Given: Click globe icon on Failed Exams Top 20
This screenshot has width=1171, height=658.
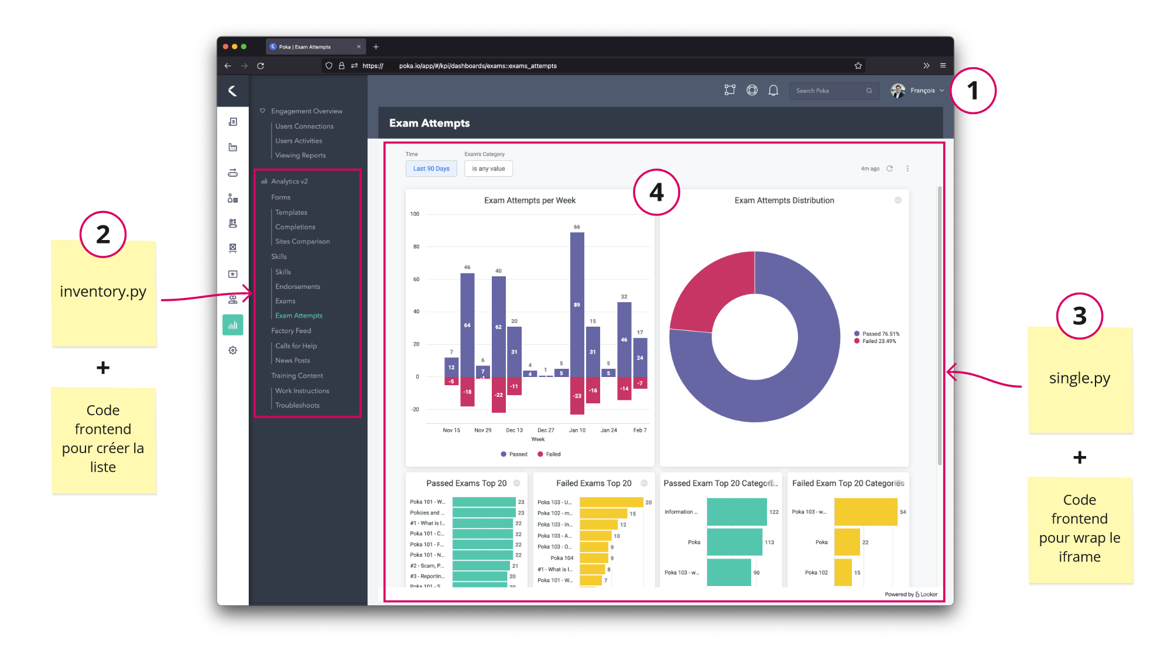Looking at the screenshot, I should pyautogui.click(x=644, y=483).
